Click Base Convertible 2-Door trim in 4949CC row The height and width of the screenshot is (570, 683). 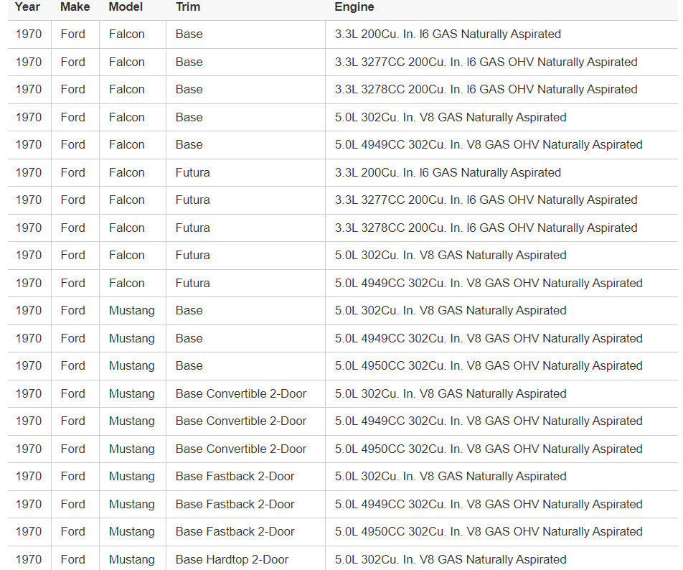click(x=240, y=421)
